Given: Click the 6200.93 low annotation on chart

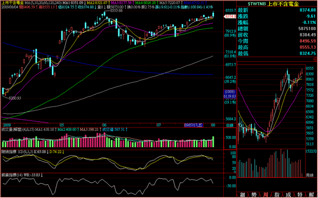Looking at the screenshot, I should 15,98.
